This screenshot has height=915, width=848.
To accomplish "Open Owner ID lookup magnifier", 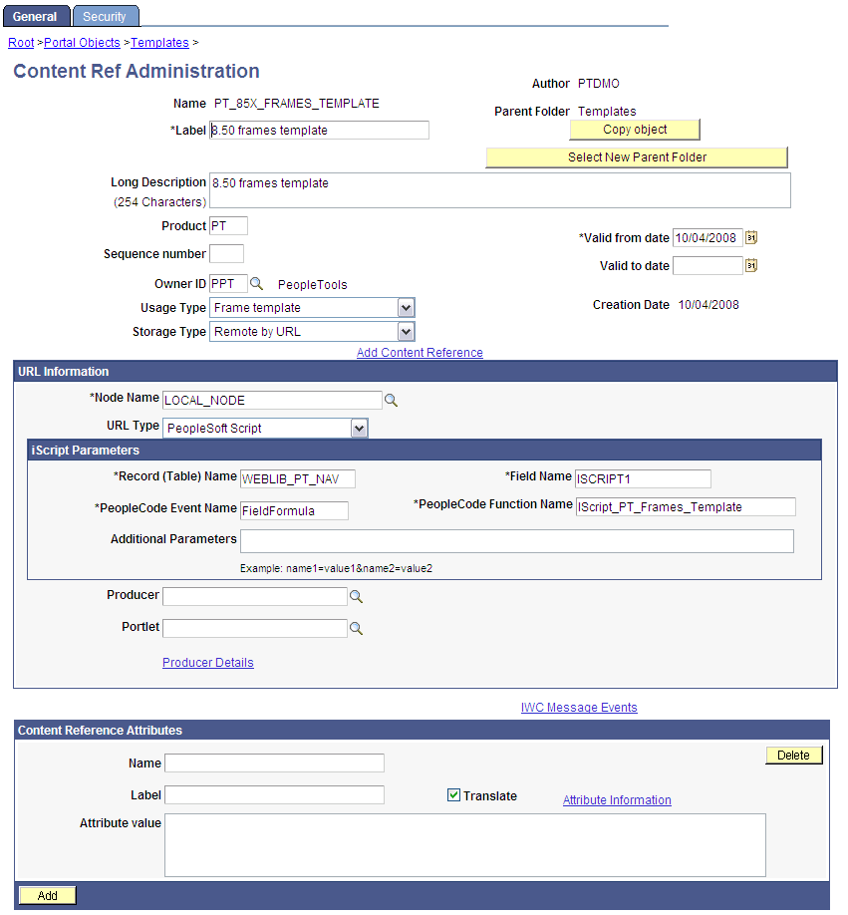I will pyautogui.click(x=256, y=284).
